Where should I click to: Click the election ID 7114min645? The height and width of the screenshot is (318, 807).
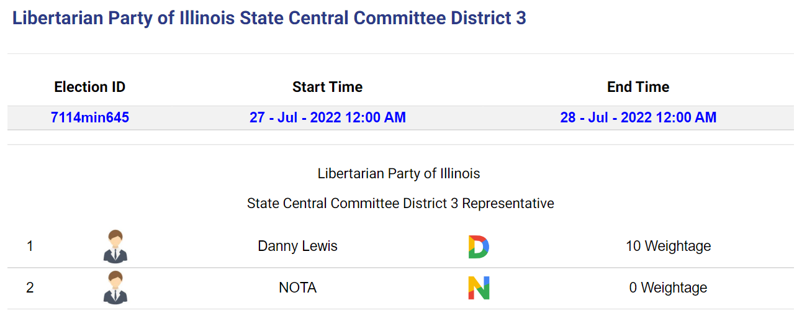[x=90, y=117]
